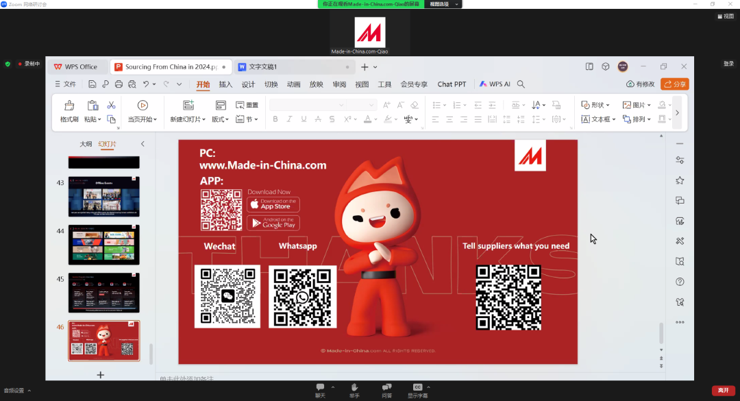Select slide 44 thumbnail

tap(104, 245)
